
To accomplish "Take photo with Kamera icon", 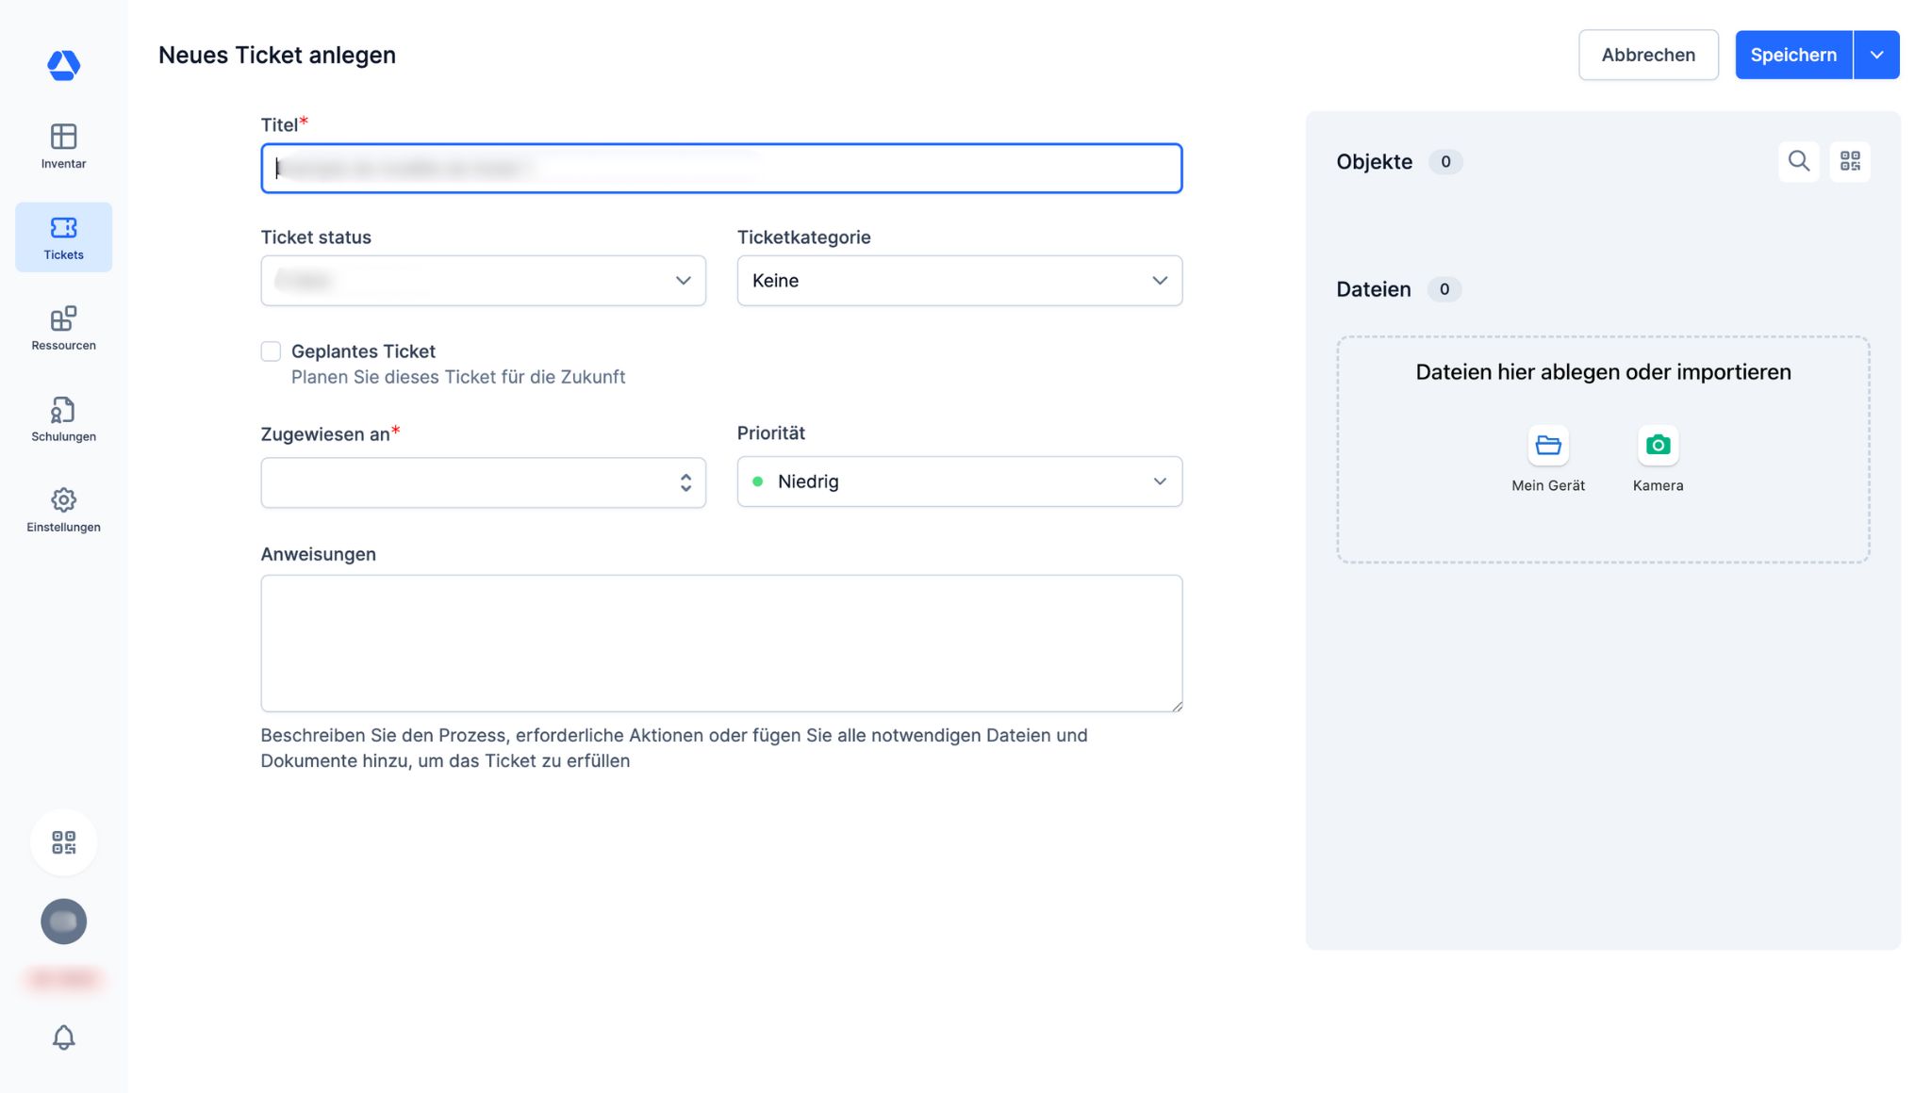I will pos(1658,446).
